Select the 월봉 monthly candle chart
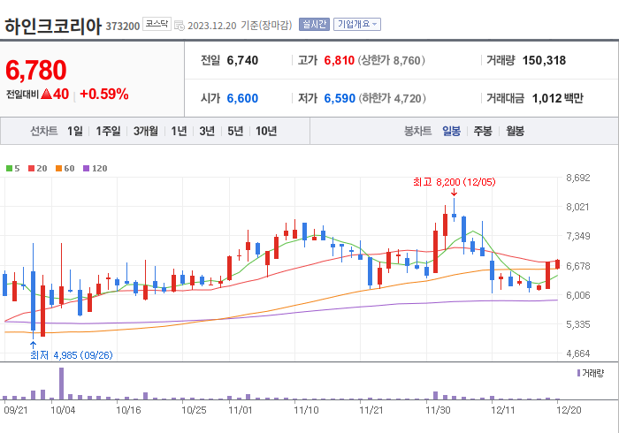 tap(516, 131)
